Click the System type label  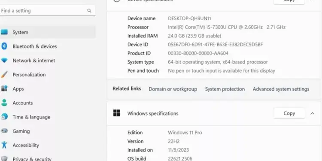pos(141,62)
